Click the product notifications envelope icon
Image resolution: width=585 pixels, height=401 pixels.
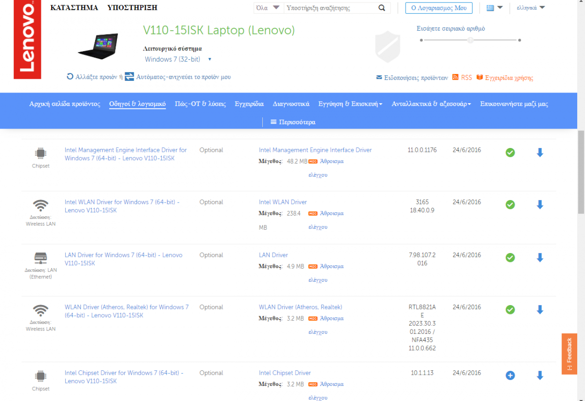pos(379,78)
